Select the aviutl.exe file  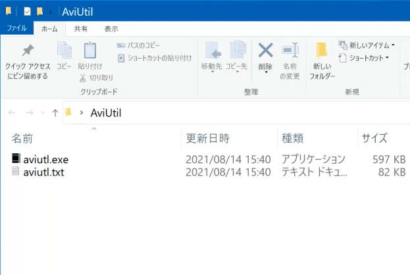point(46,159)
